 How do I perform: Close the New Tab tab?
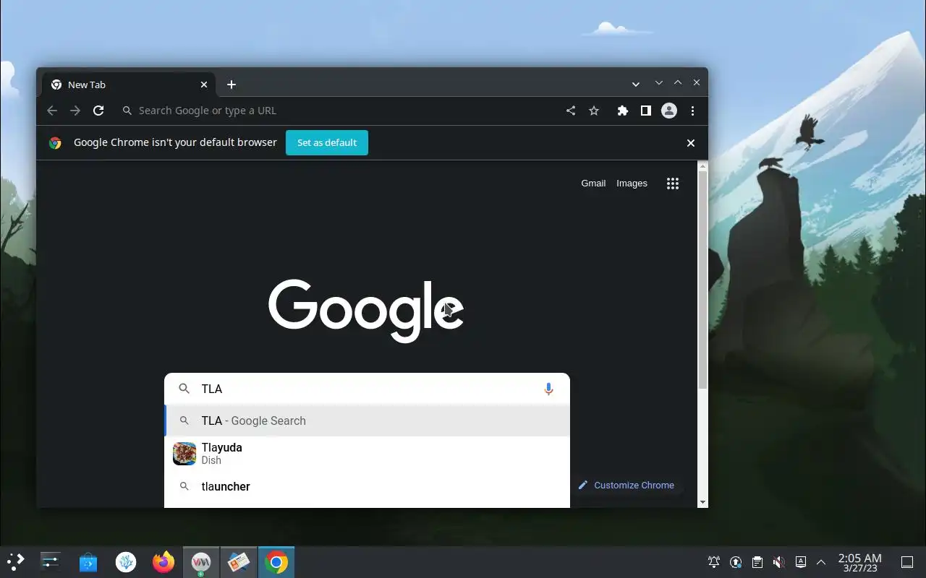click(x=204, y=85)
